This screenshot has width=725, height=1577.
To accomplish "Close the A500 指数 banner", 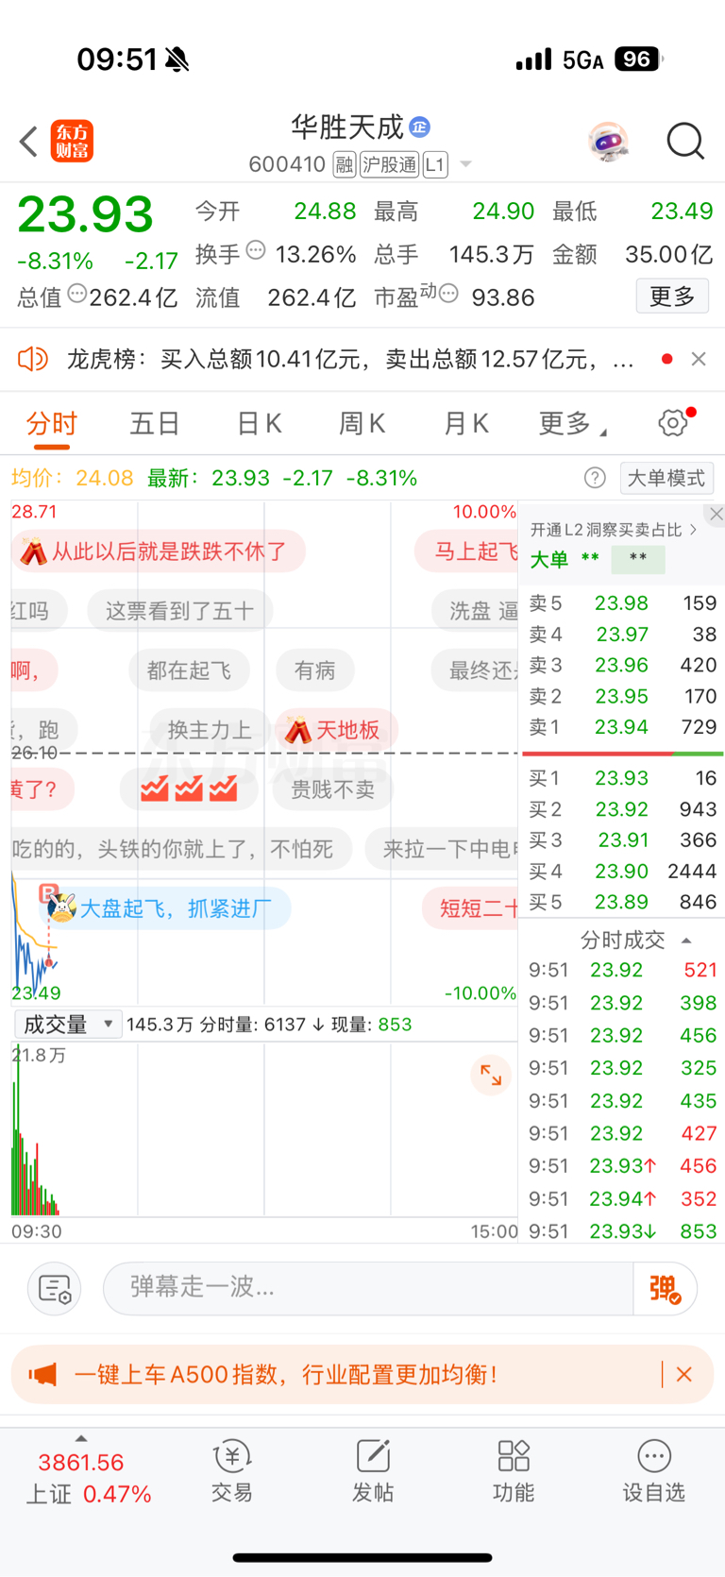I will coord(684,1375).
